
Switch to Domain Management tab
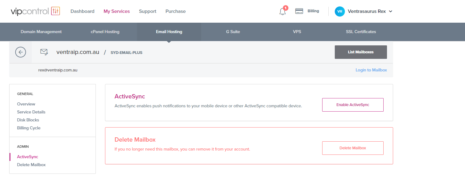click(41, 32)
